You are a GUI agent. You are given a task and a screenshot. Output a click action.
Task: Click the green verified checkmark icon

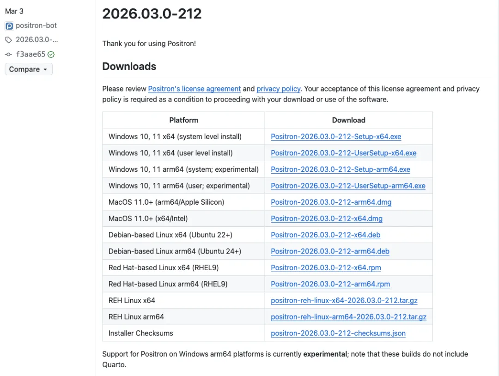[51, 55]
